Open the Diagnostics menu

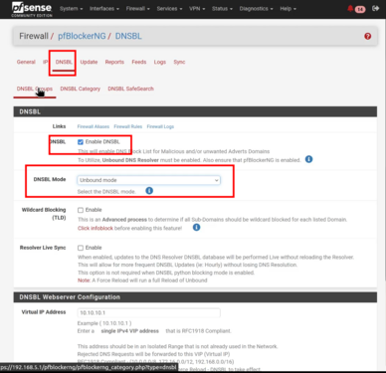click(x=256, y=9)
